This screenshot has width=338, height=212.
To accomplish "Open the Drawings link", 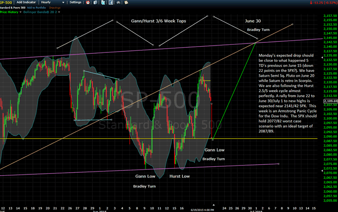I will pyautogui.click(x=55, y=8).
